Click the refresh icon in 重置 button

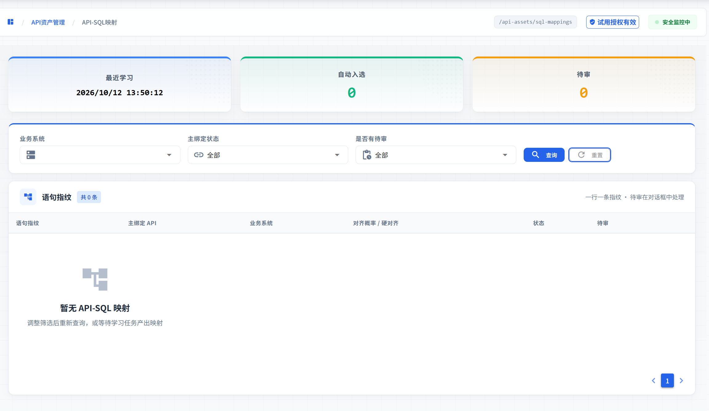(x=581, y=155)
